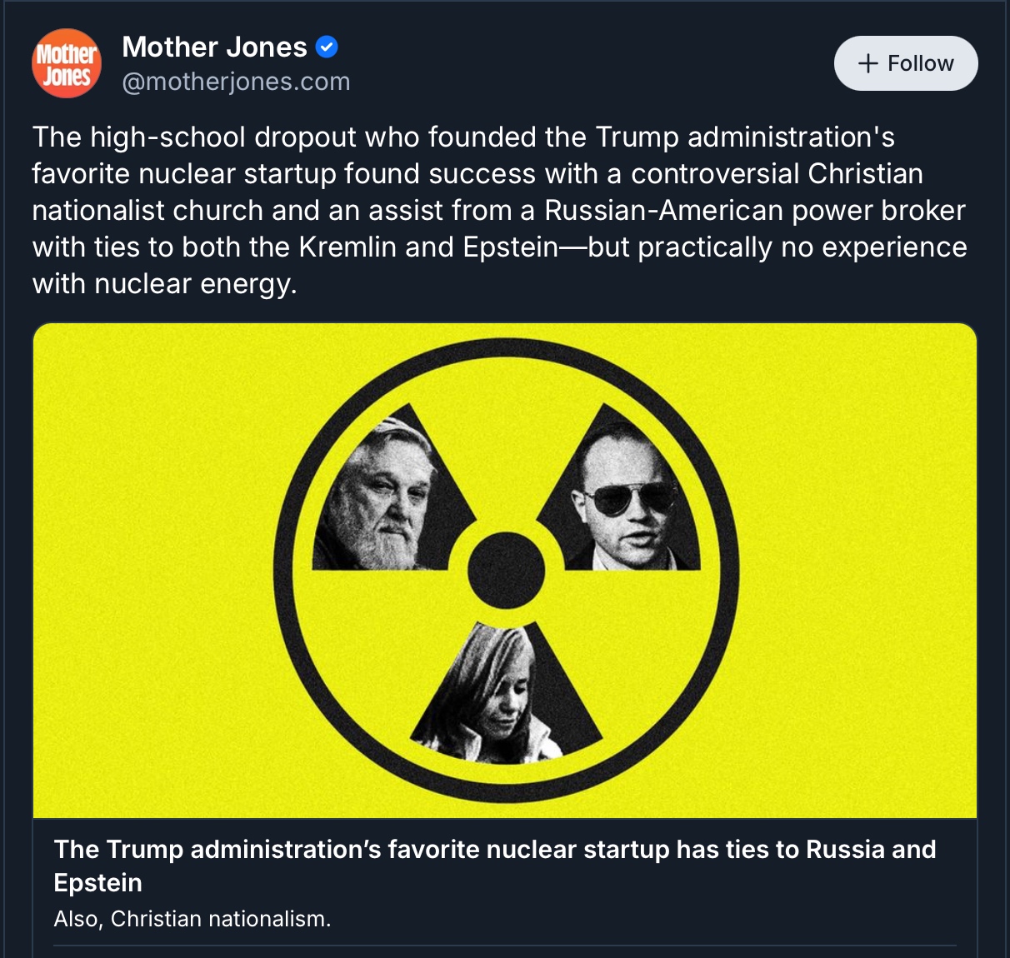Follow the Mother Jones account
This screenshot has height=958, width=1010.
[906, 63]
